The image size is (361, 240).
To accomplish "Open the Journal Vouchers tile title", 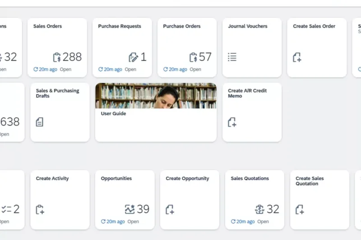I will (x=248, y=26).
